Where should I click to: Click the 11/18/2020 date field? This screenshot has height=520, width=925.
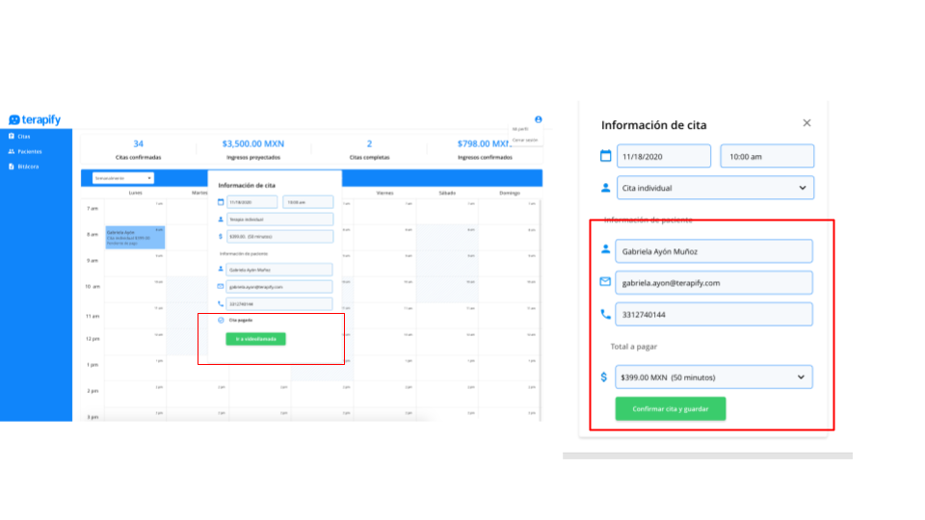click(x=664, y=156)
